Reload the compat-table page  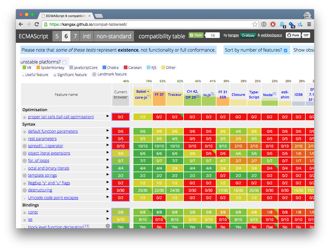(x=37, y=24)
